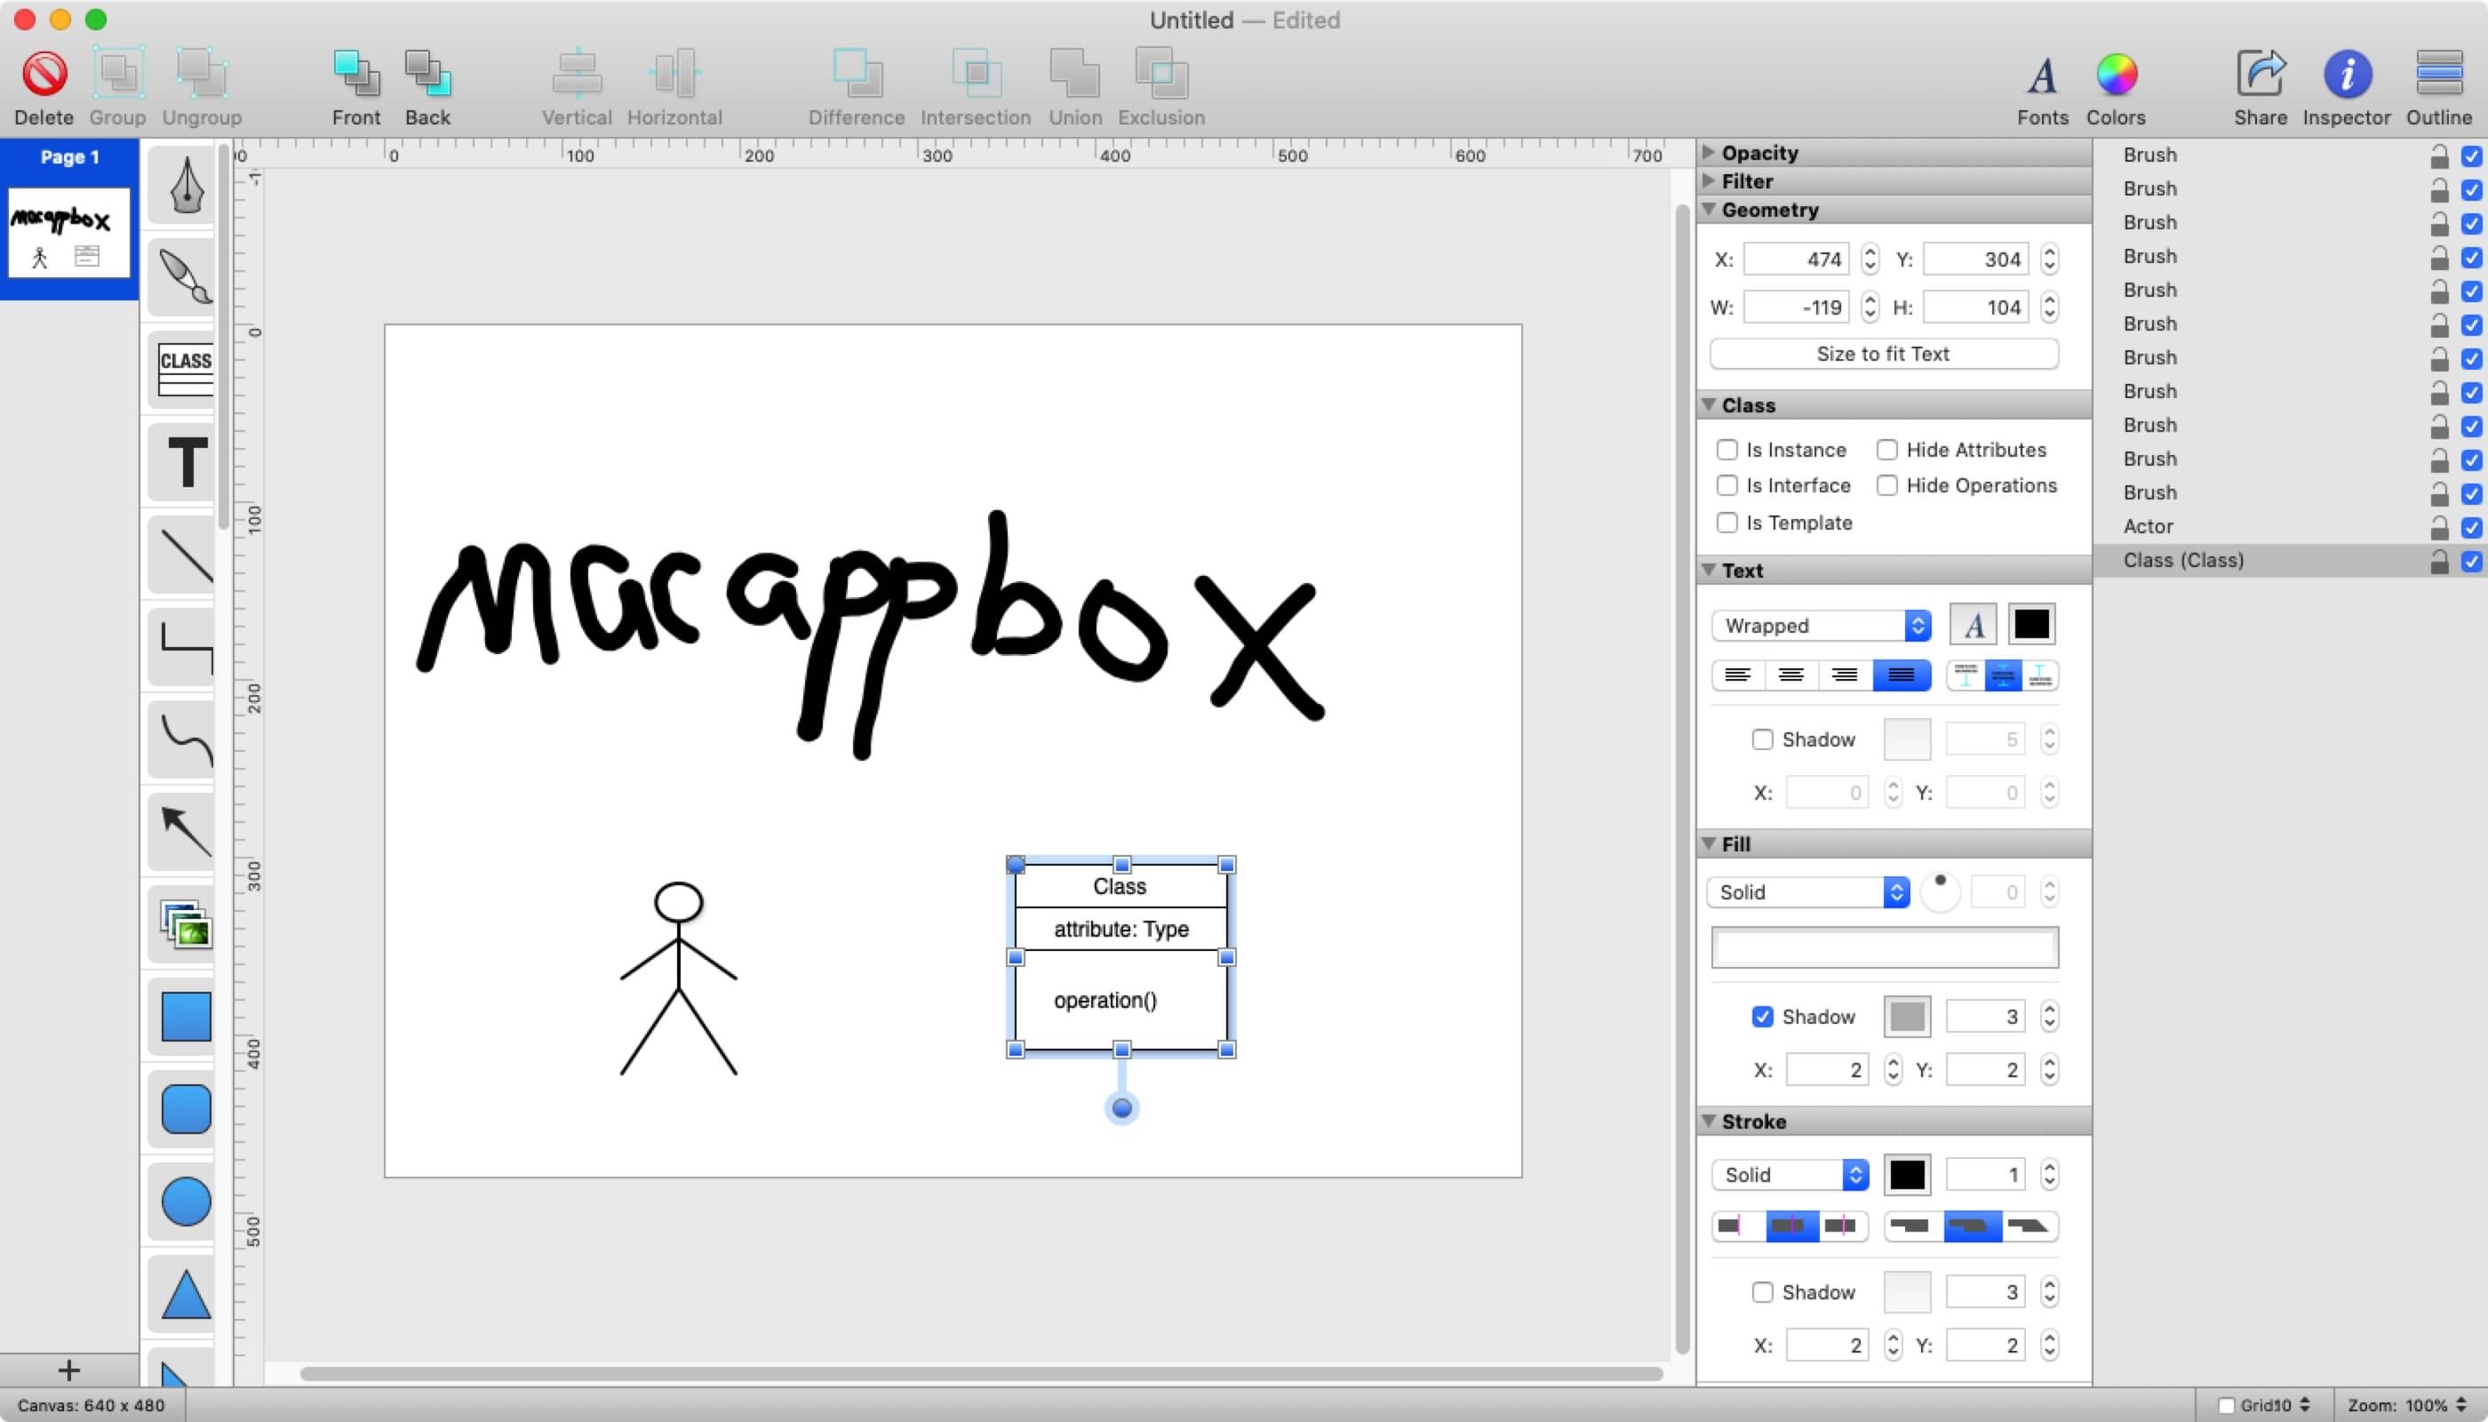Add a new page with plus button
This screenshot has width=2488, height=1422.
[68, 1370]
